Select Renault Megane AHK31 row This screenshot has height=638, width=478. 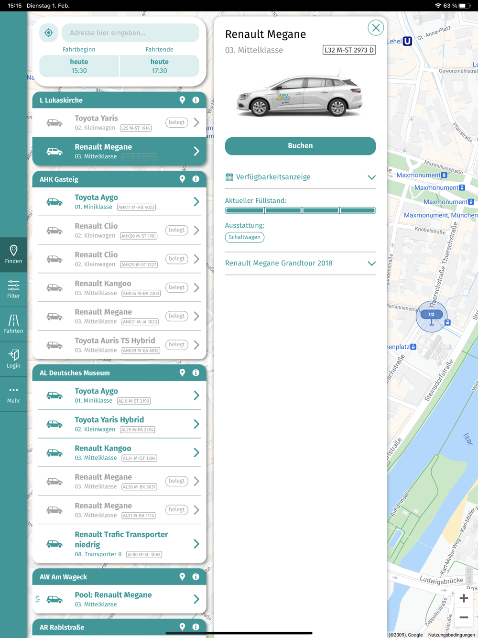point(119,316)
